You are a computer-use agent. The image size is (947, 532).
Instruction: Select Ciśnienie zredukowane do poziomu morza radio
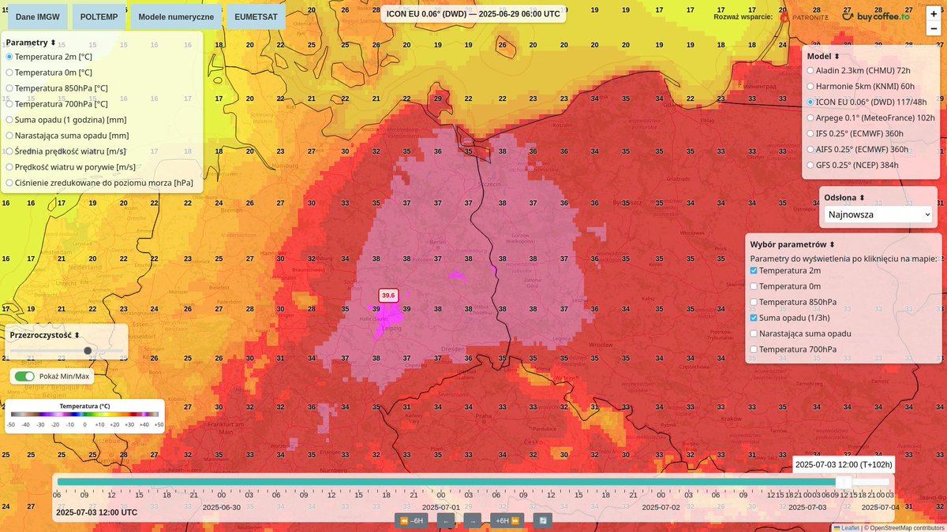coord(9,183)
